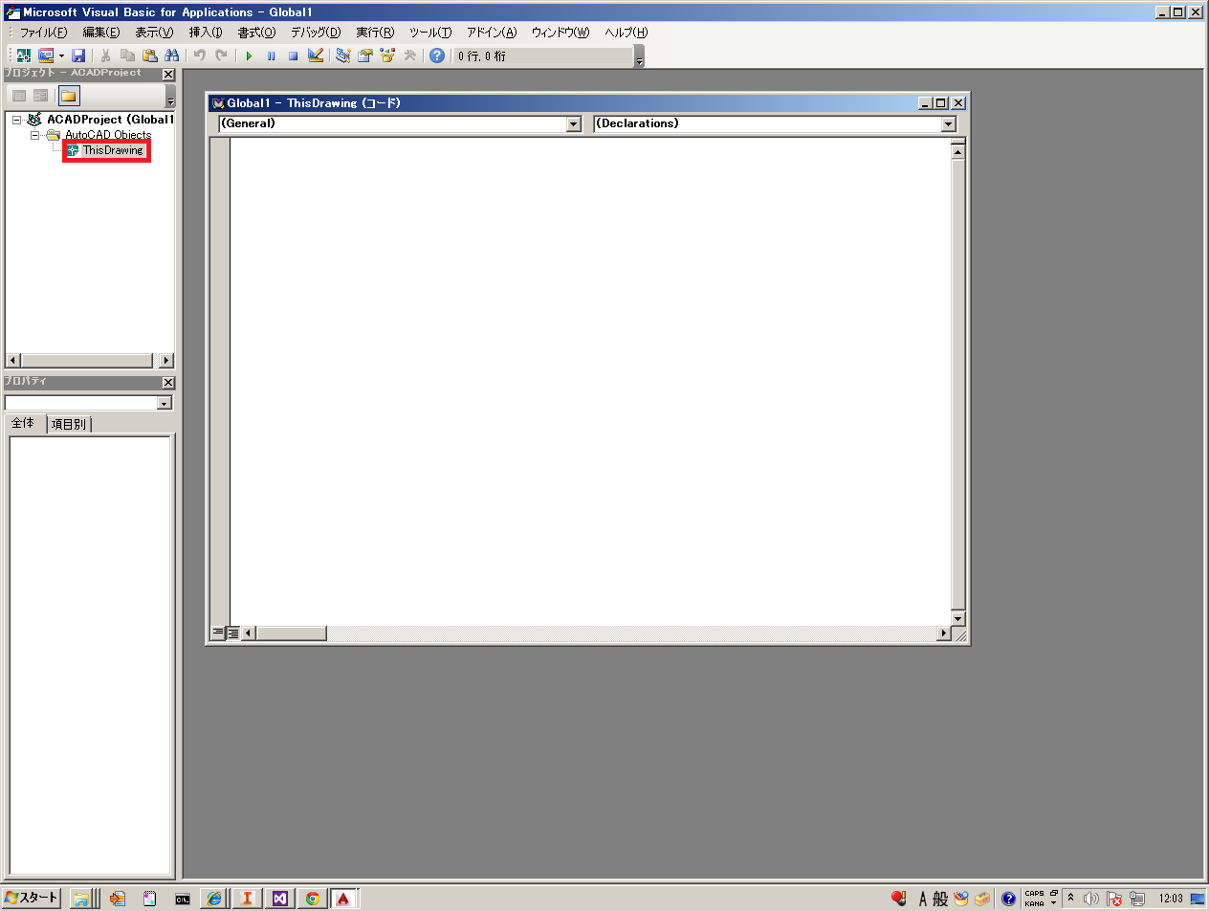This screenshot has width=1209, height=911.
Task: Click View Code icon in Project panel
Action: (x=19, y=96)
